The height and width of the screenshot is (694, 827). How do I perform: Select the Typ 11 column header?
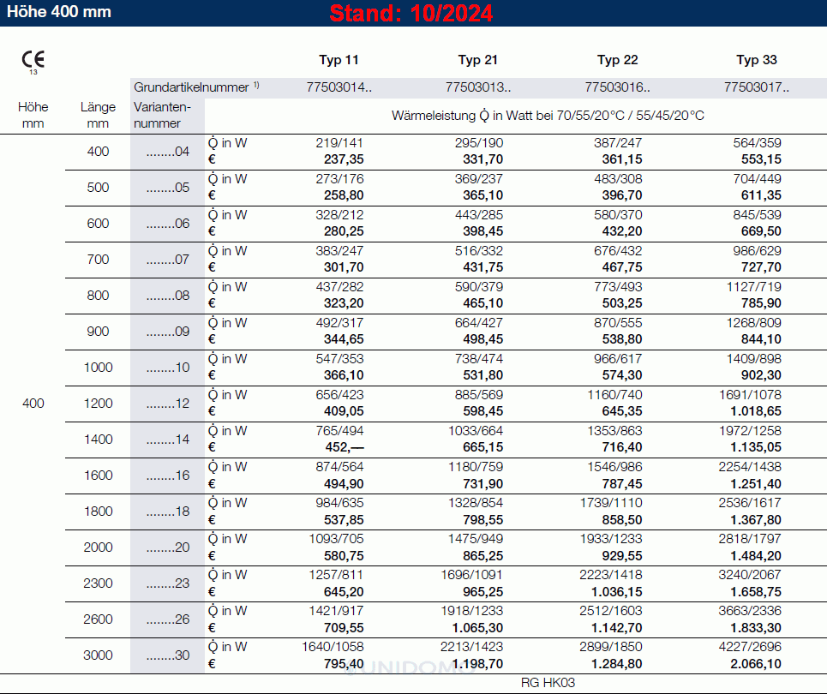(x=339, y=60)
